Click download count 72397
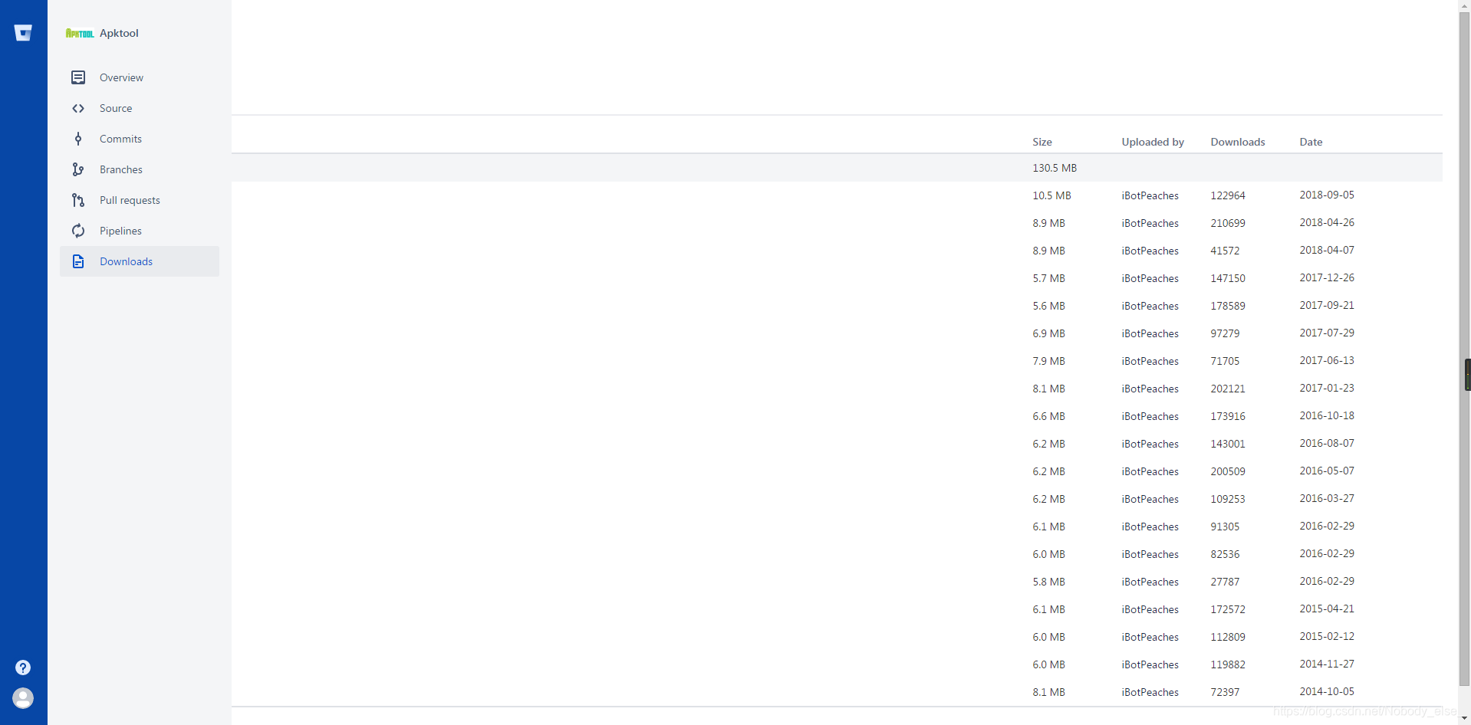Screen dimensions: 1471x725 coord(1225,692)
